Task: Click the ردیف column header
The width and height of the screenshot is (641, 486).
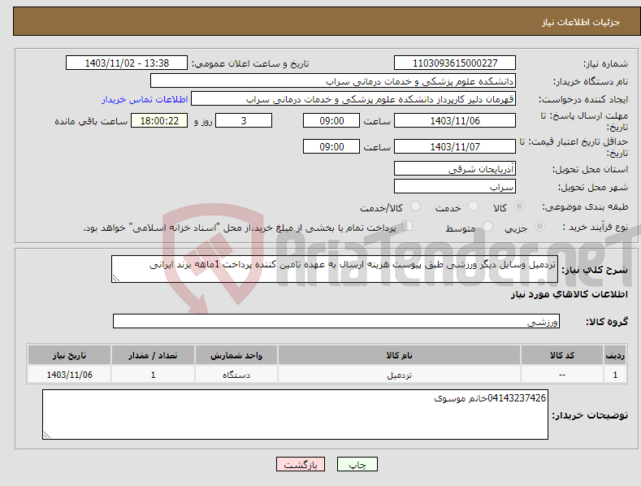Action: (615, 355)
